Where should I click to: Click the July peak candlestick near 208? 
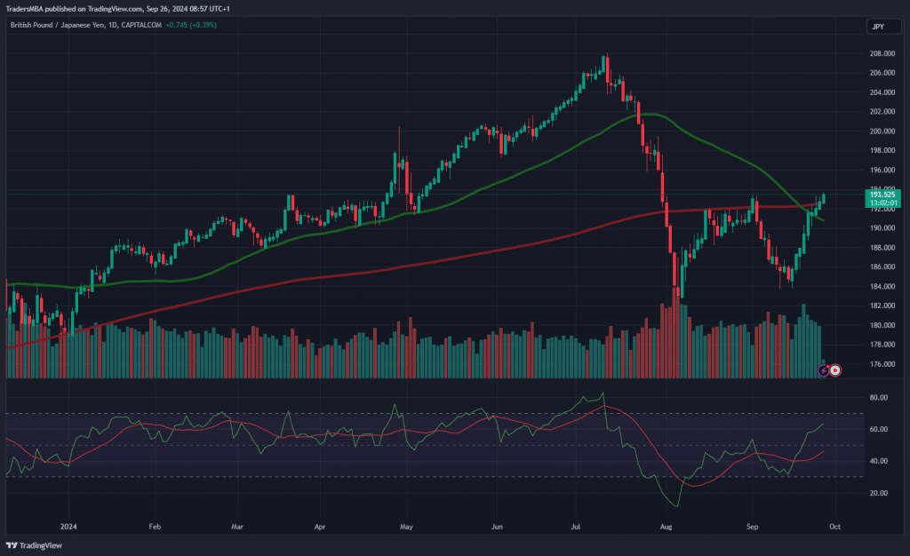(x=604, y=64)
